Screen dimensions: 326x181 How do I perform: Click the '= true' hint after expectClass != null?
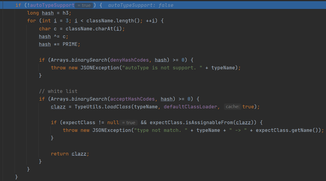click(x=128, y=122)
